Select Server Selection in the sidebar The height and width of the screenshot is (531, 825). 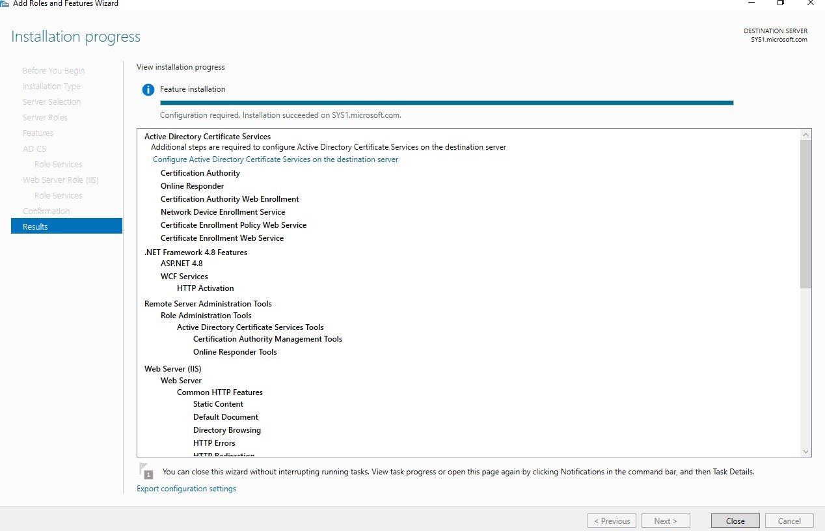[x=51, y=102]
